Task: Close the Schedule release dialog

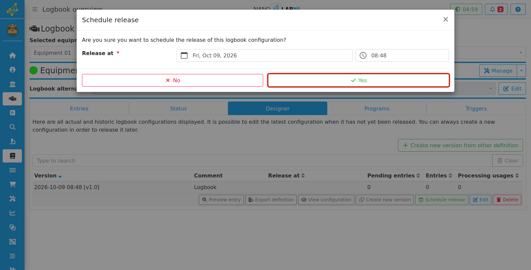Action: click(x=446, y=20)
